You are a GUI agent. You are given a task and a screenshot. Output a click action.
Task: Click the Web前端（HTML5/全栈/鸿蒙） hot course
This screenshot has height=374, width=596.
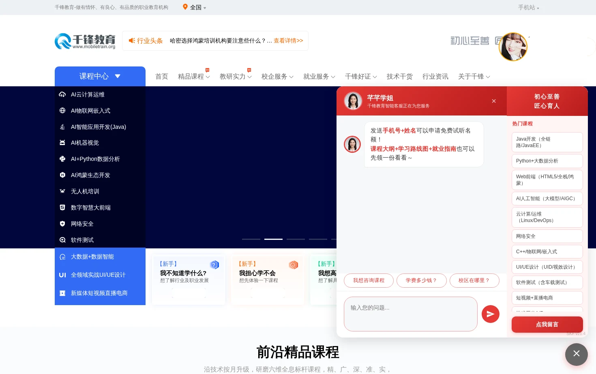click(547, 180)
